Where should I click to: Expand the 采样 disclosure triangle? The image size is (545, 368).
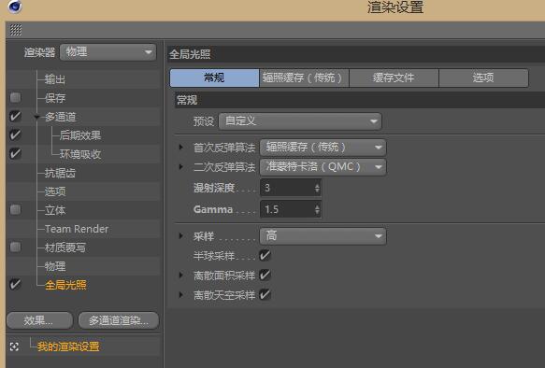tap(181, 236)
